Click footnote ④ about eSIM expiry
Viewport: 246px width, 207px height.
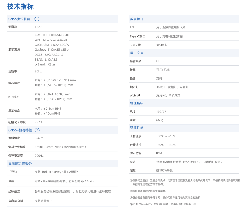coord(163,204)
